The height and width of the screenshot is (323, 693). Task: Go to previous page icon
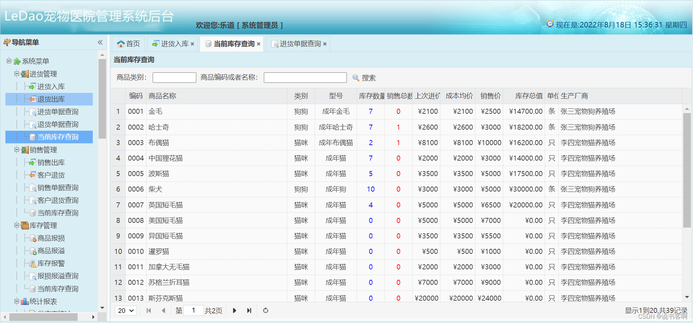click(164, 310)
